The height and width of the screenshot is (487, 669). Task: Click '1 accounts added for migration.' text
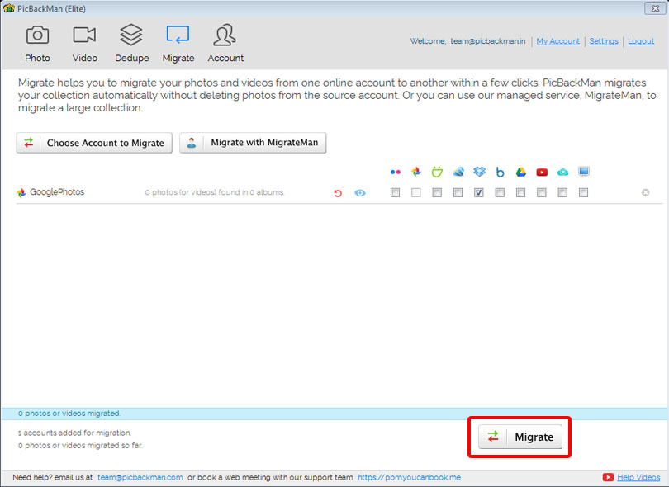(74, 433)
